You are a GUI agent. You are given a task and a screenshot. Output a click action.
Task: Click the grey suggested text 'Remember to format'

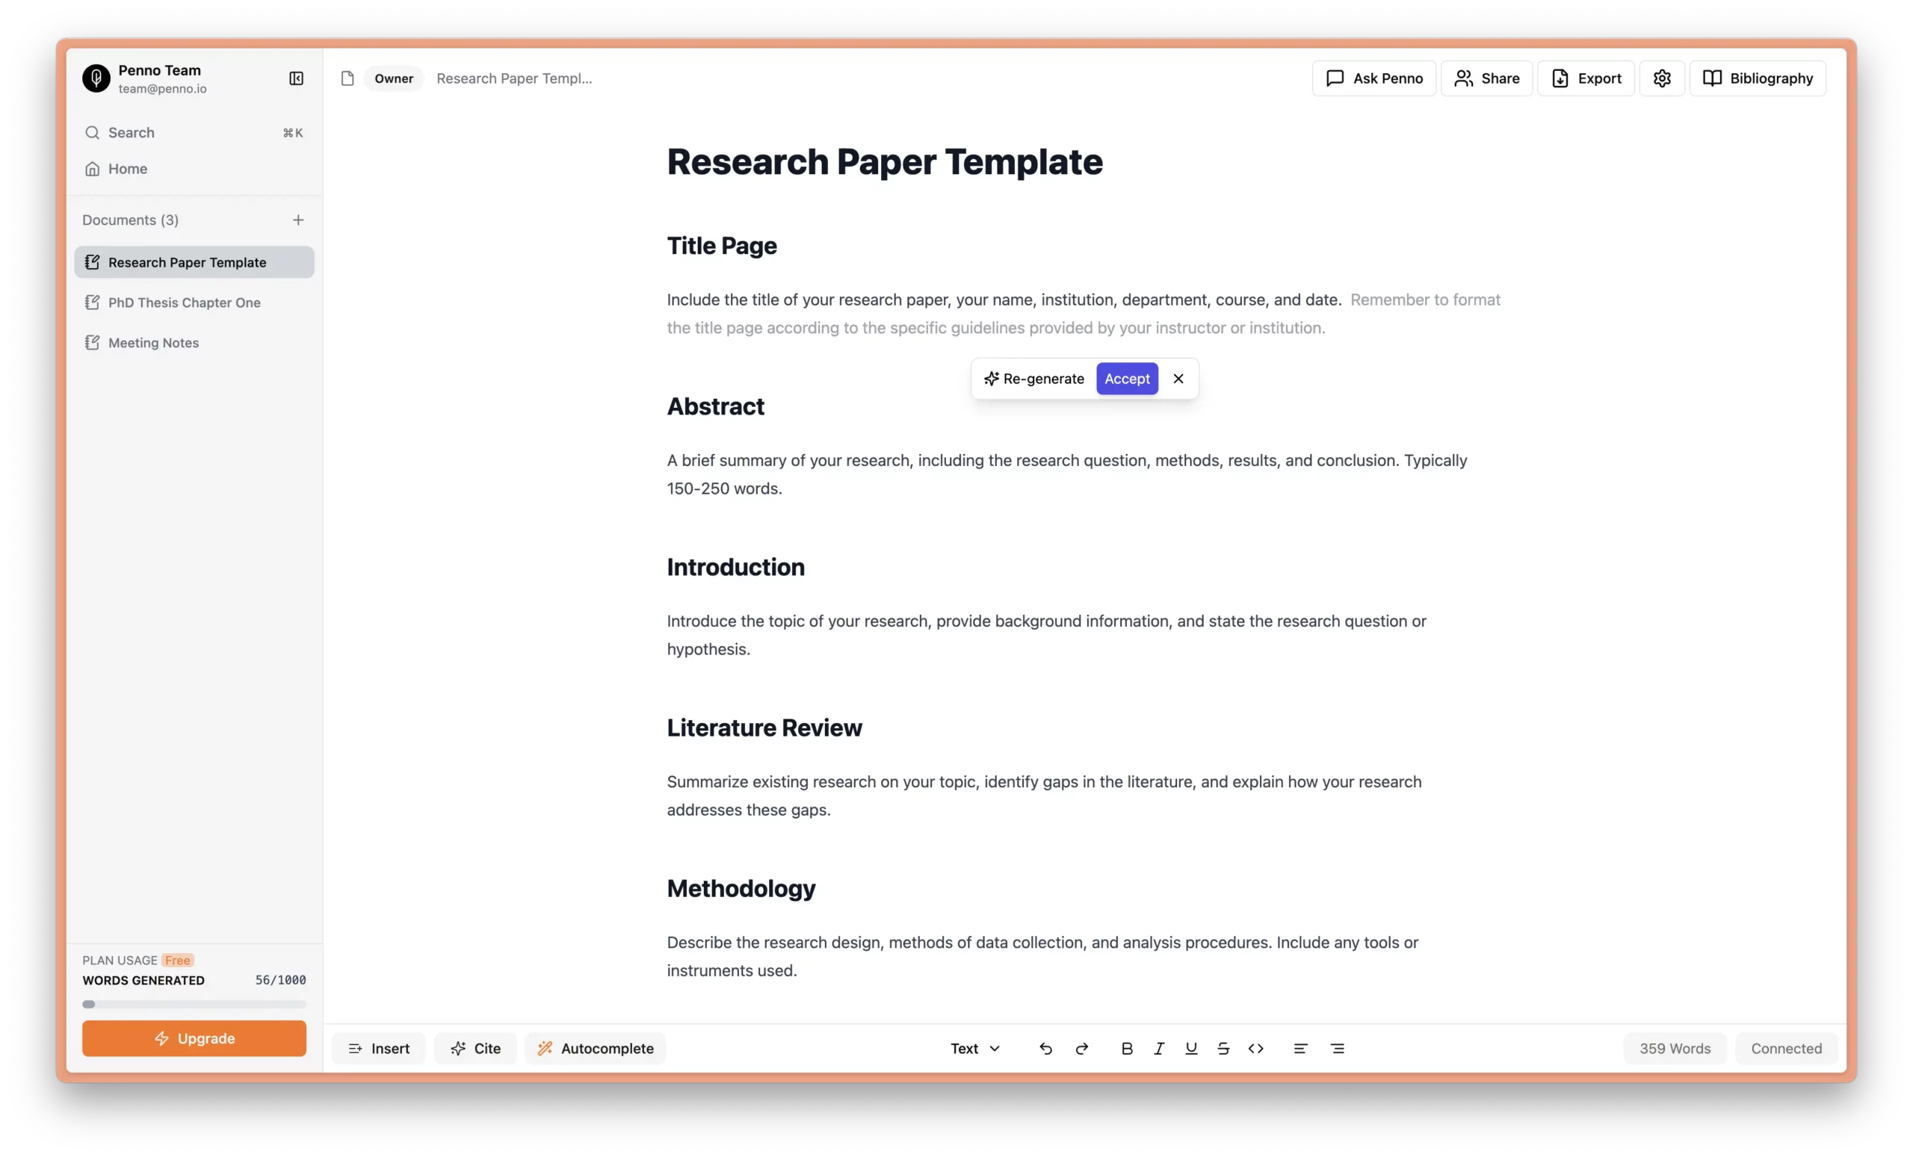coord(1424,300)
